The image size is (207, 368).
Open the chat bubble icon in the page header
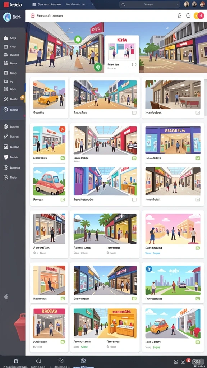(x=180, y=15)
